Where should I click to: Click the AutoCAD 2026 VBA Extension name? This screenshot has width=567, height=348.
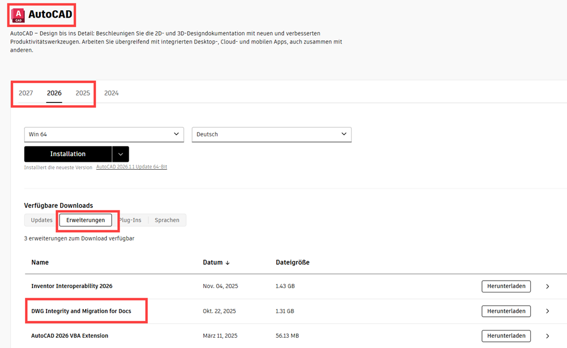[x=70, y=336]
